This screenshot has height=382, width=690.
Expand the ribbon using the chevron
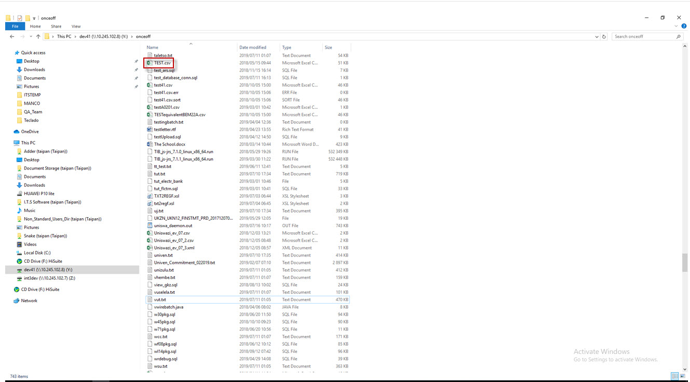(x=677, y=26)
